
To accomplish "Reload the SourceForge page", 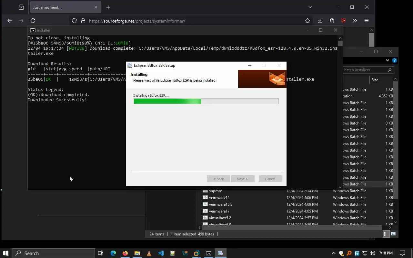I will 33,21.
